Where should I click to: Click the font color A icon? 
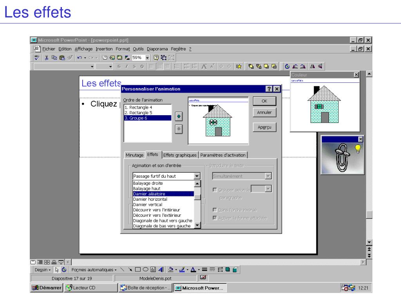pos(193,270)
